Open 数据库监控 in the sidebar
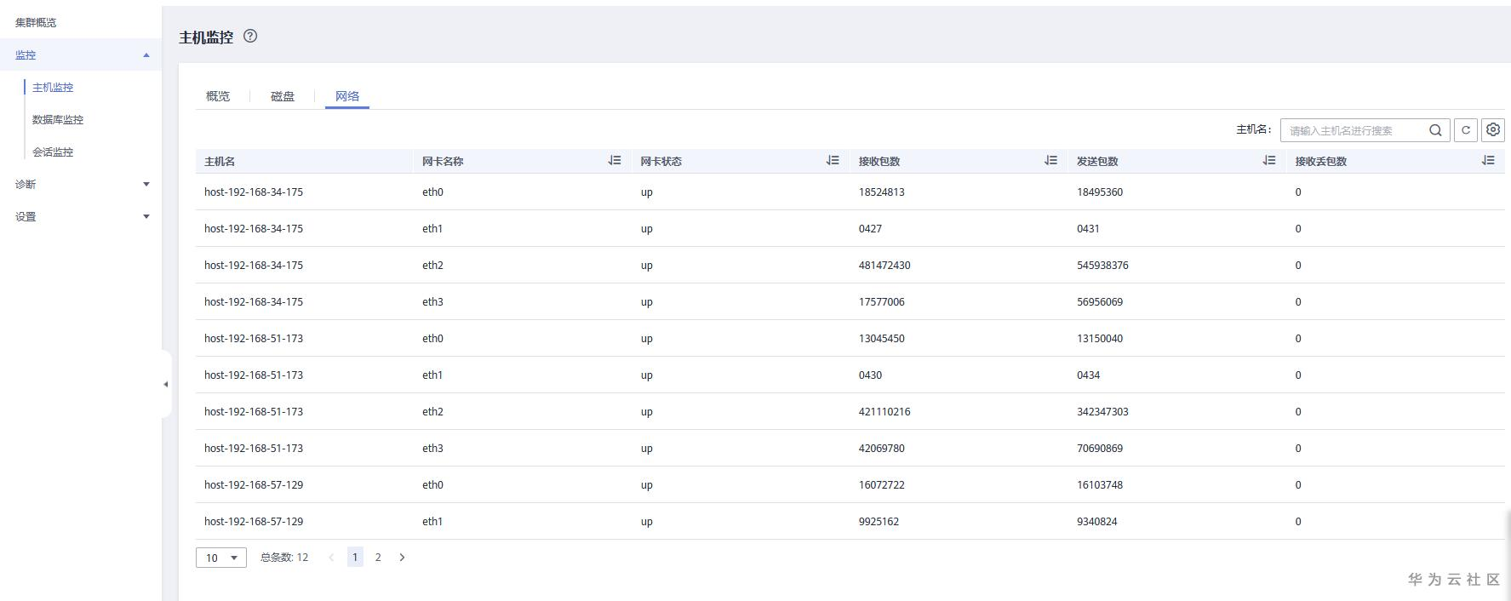Screen dimensions: 1511x601 58,120
